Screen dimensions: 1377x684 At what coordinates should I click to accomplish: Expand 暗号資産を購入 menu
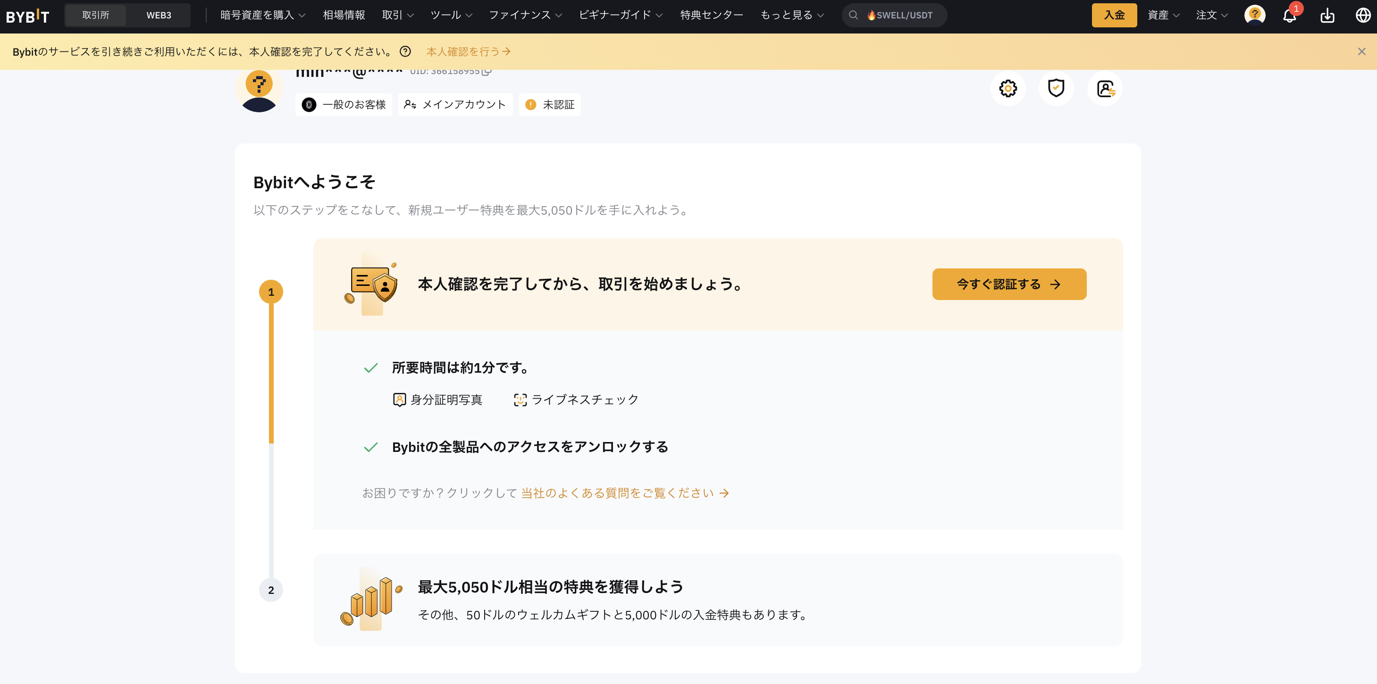pos(262,16)
